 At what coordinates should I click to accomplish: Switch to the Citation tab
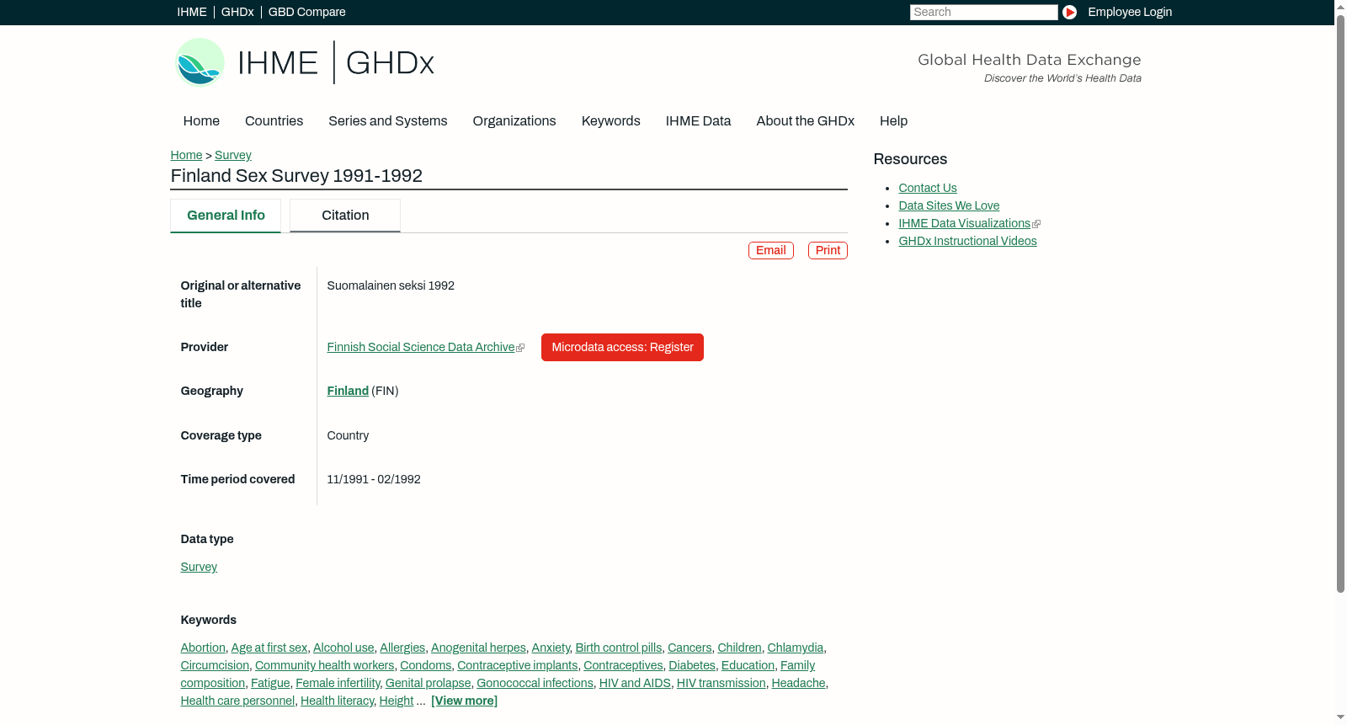click(345, 216)
